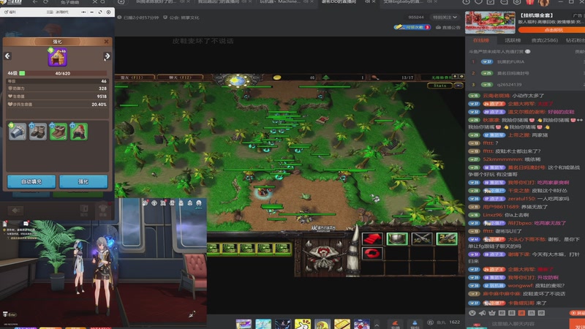Select the 贵宾(2586) tab
This screenshot has width=585, height=329.
[545, 40]
